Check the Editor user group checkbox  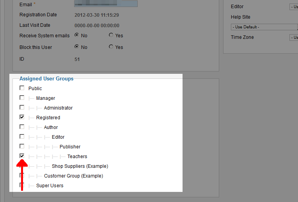[22, 137]
